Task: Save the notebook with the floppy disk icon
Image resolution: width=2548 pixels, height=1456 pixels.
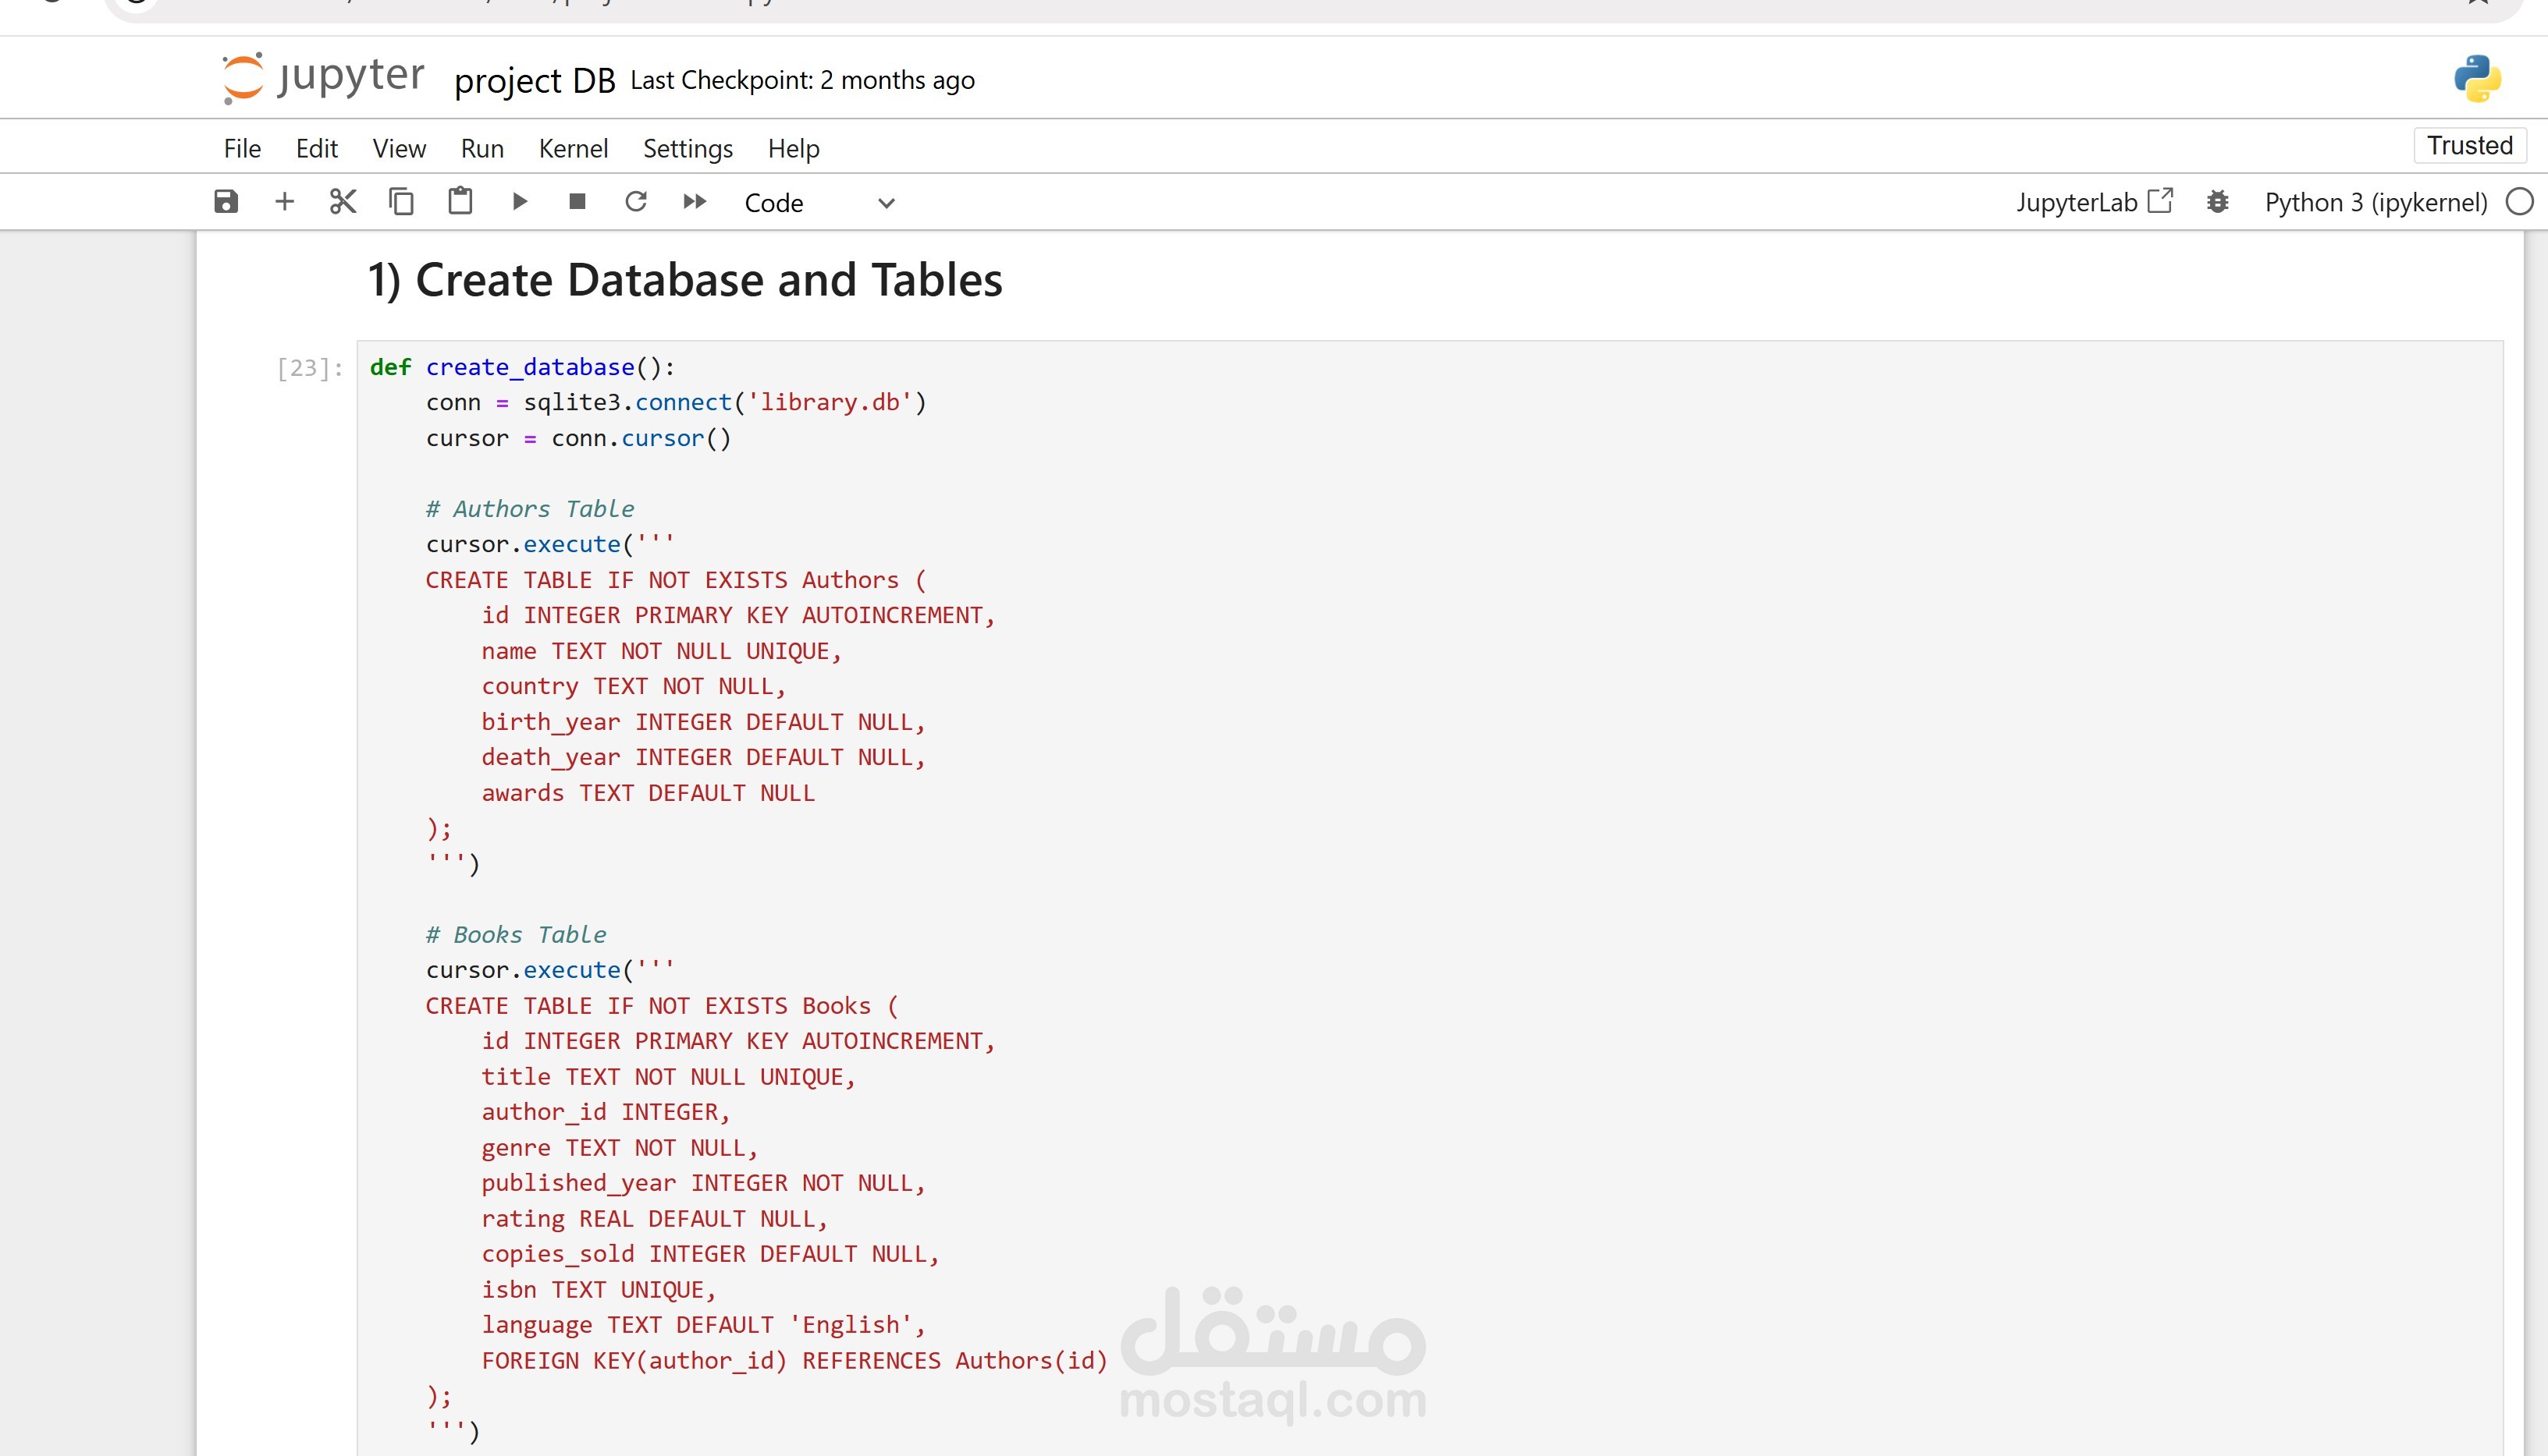Action: [x=226, y=202]
